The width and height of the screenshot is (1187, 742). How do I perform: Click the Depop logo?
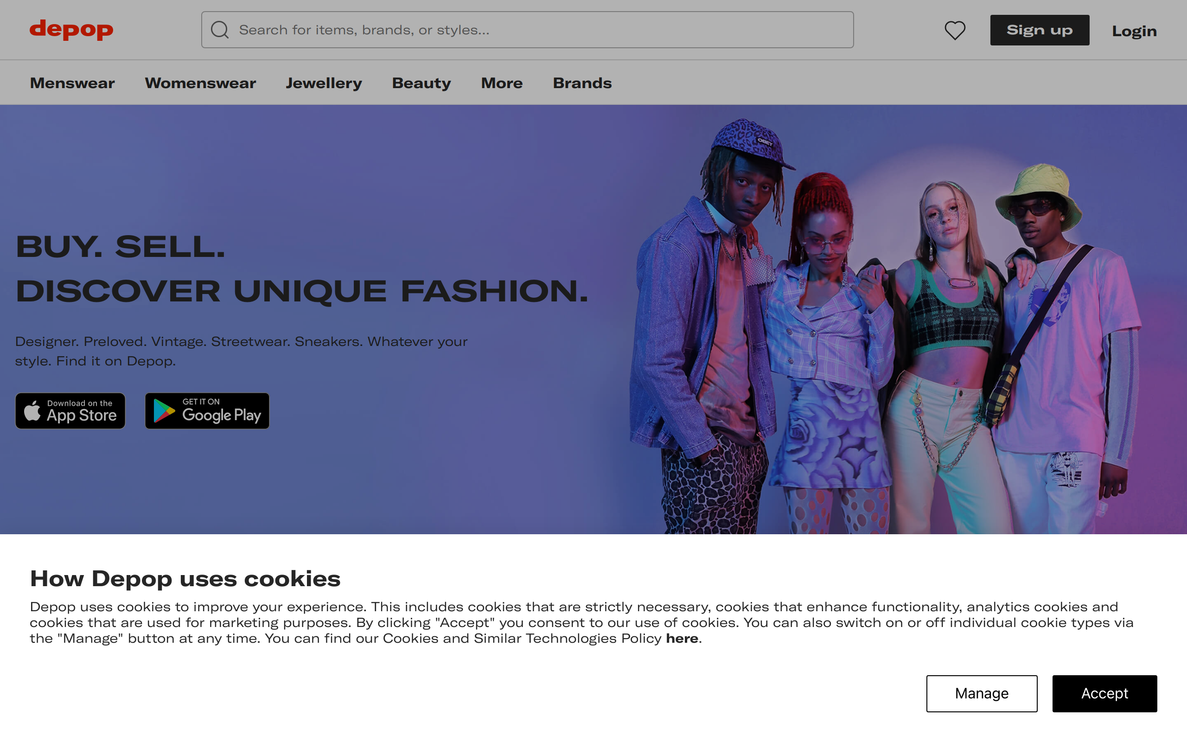click(71, 29)
